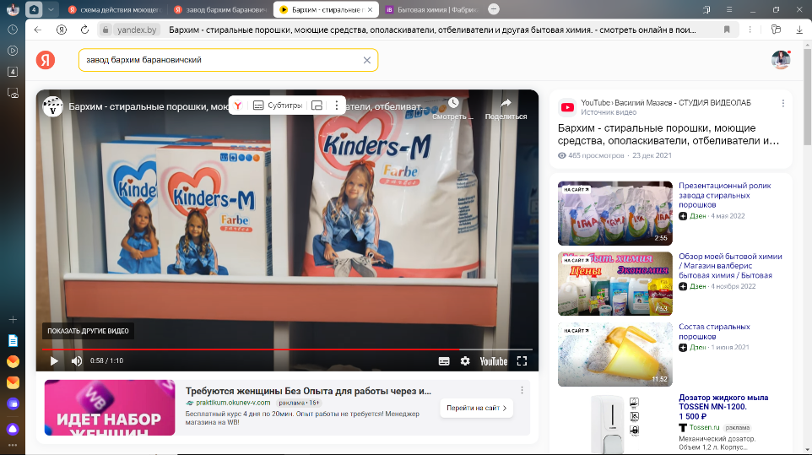Add video to Watch Later (Смотреть)
The height and width of the screenshot is (455, 812).
click(x=453, y=109)
